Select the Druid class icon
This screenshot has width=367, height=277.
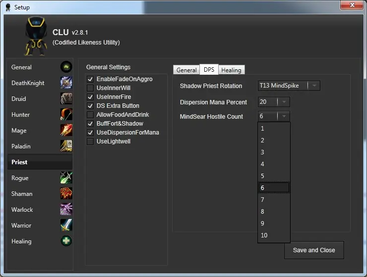click(x=66, y=98)
